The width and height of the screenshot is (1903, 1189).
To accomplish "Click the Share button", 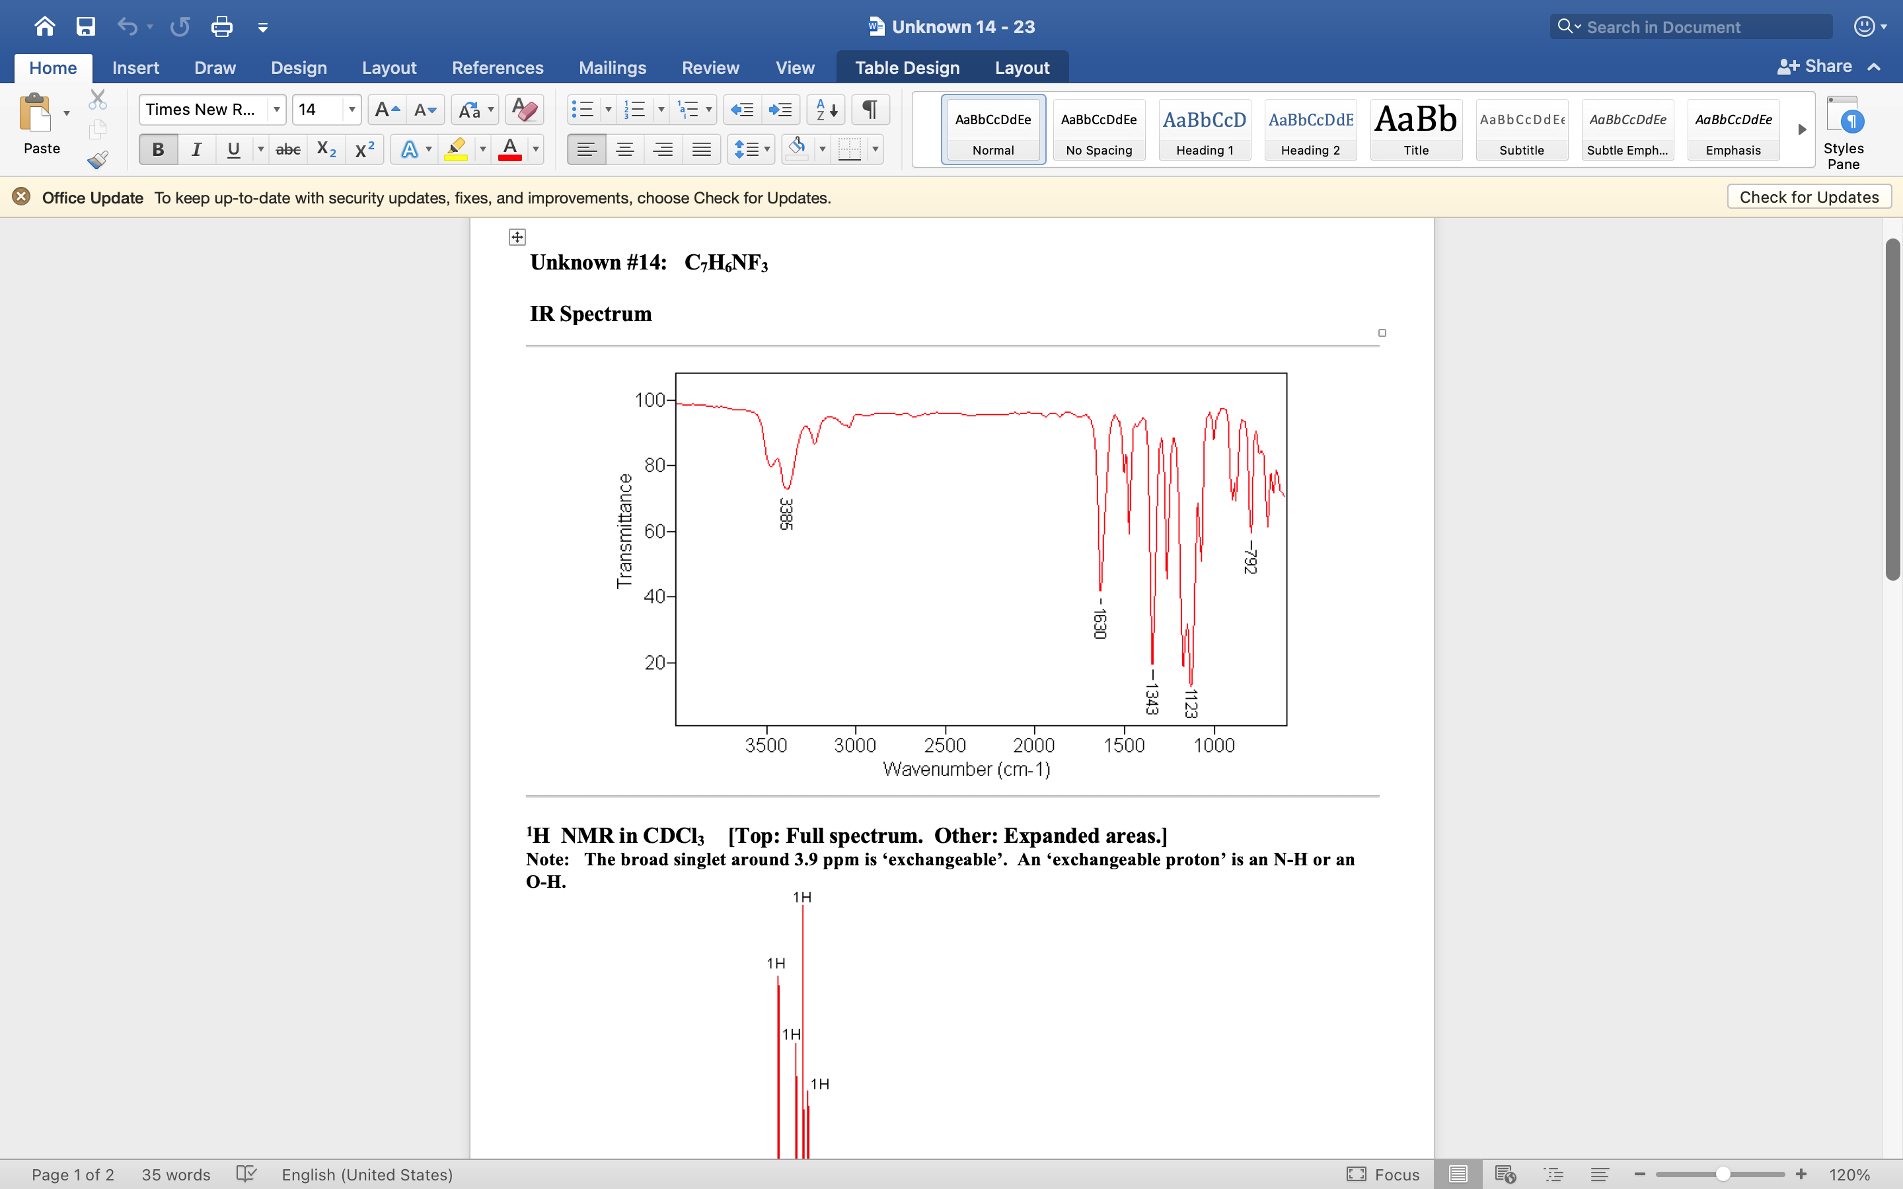I will click(x=1815, y=67).
